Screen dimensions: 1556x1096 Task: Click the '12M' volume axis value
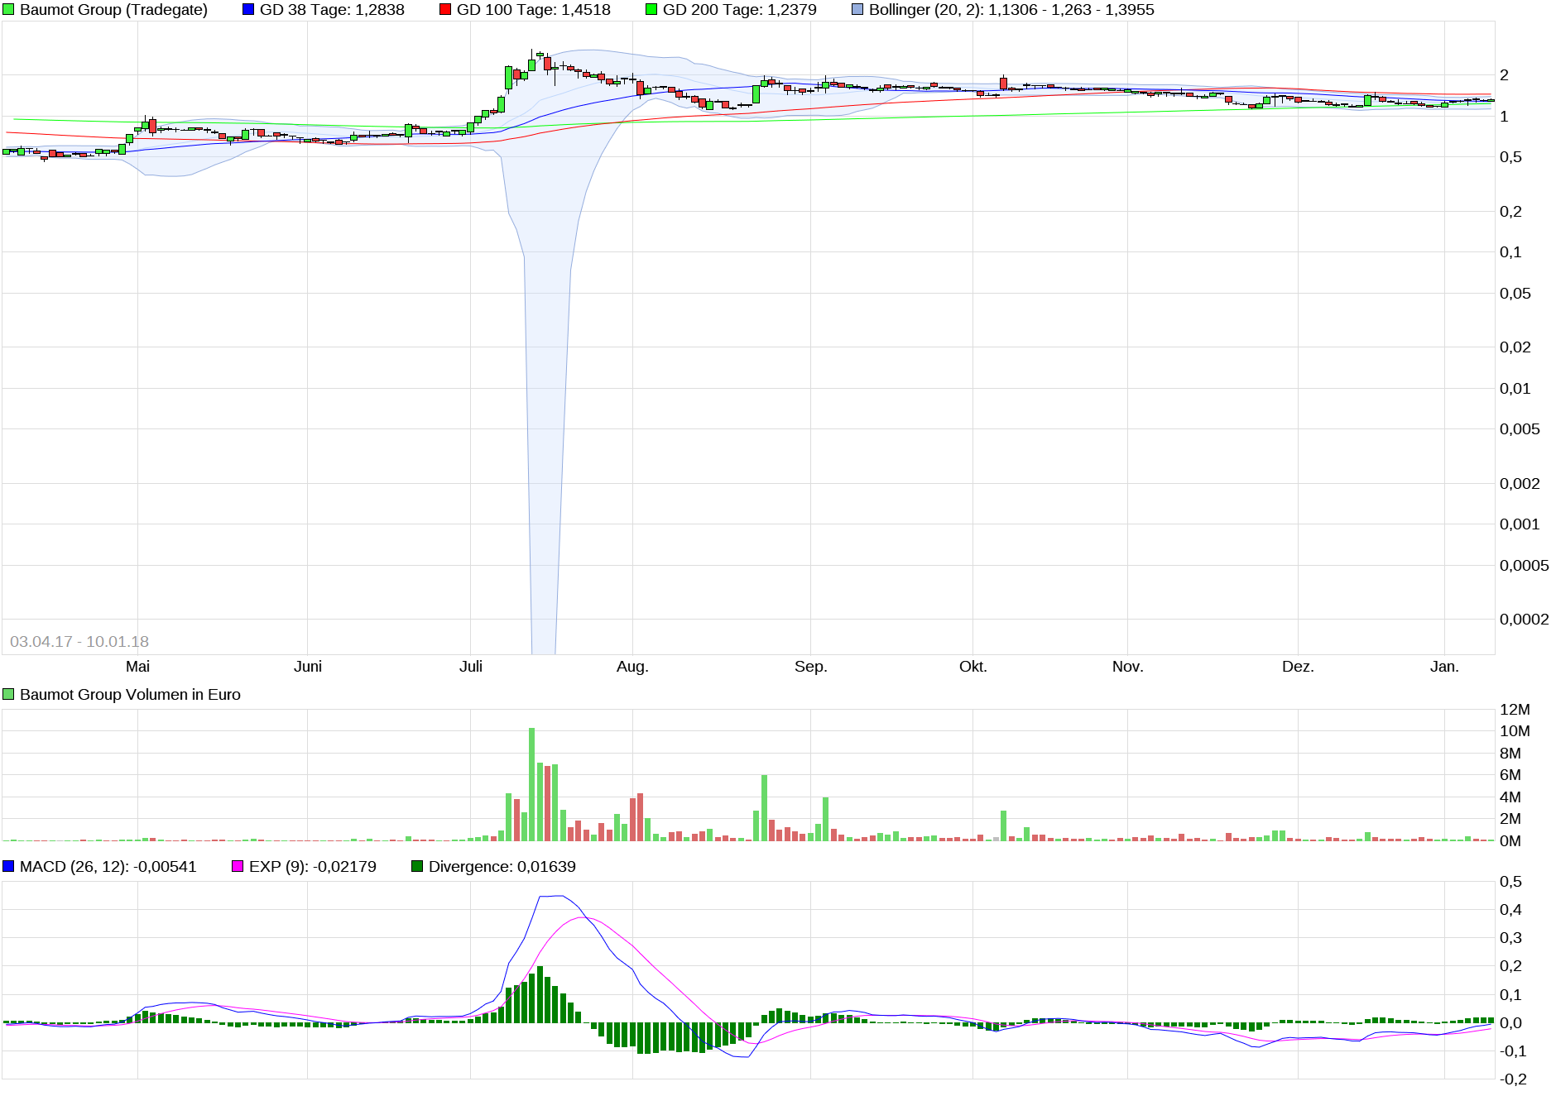pyautogui.click(x=1515, y=710)
